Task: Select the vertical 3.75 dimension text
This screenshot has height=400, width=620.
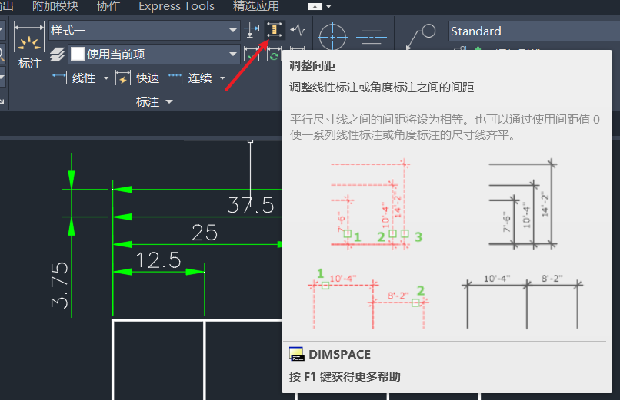Action: [x=59, y=285]
